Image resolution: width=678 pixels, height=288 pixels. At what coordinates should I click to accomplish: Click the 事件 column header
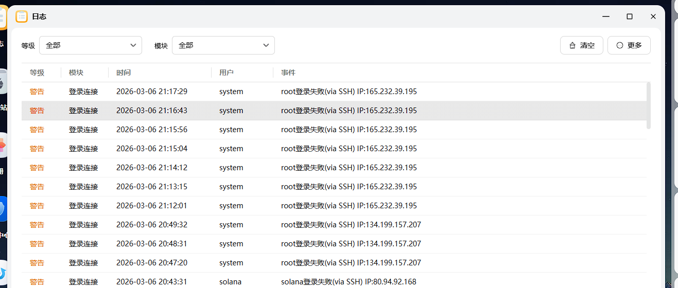click(x=288, y=73)
